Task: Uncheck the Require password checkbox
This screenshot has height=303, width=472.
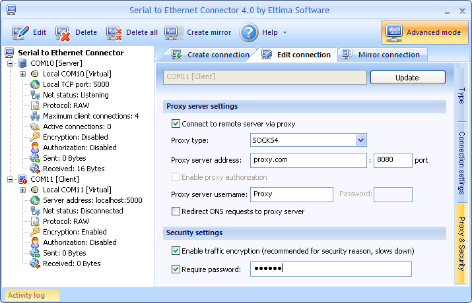Action: [176, 269]
